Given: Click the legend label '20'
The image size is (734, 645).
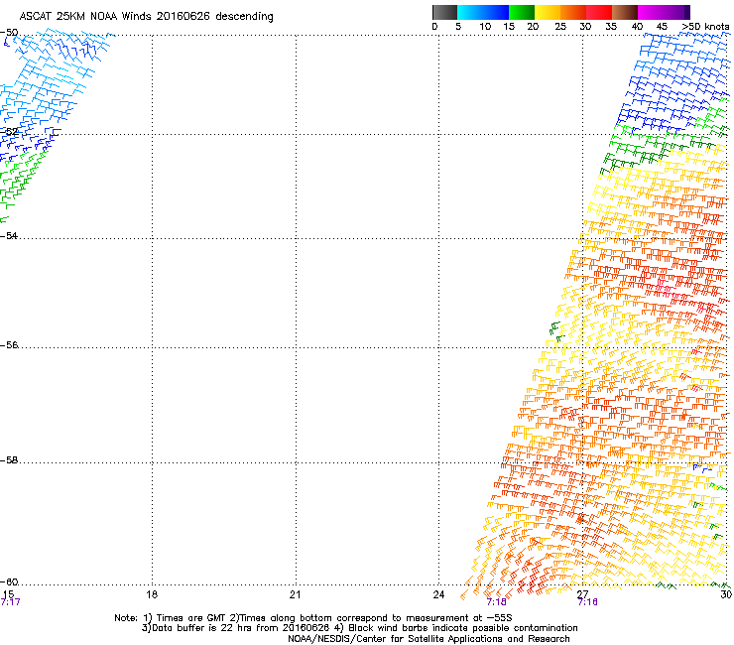Looking at the screenshot, I should (534, 27).
